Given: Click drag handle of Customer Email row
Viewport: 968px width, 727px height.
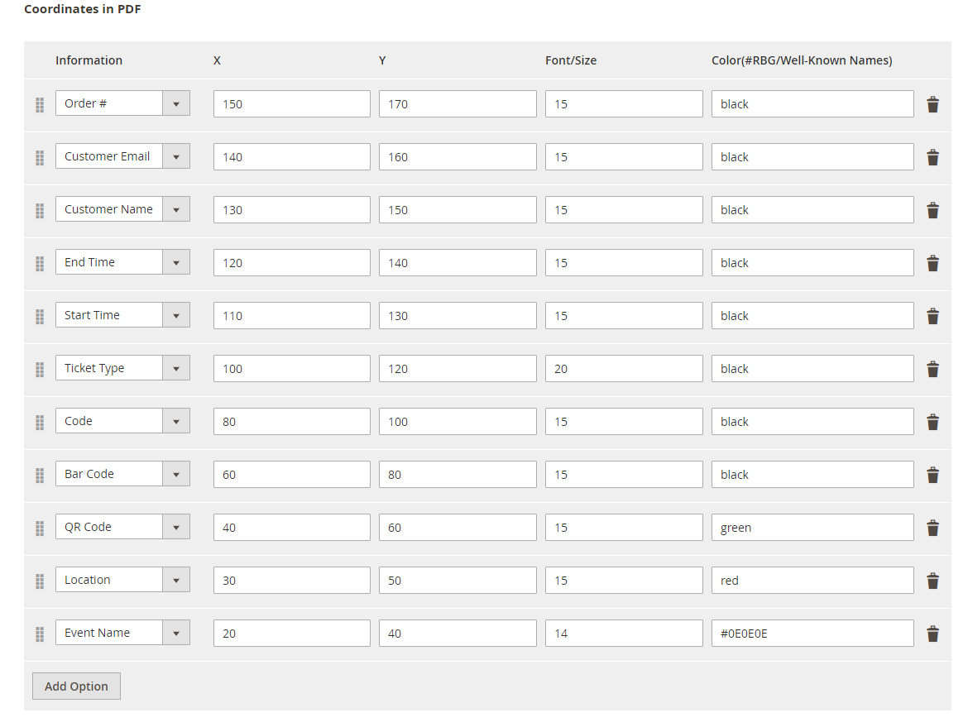Looking at the screenshot, I should 41,158.
